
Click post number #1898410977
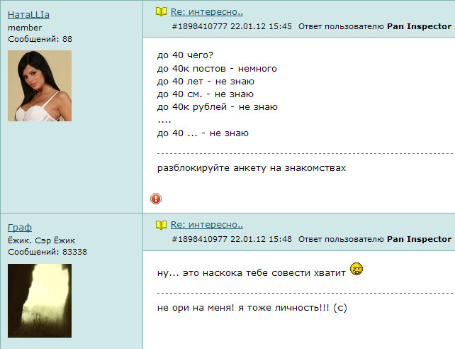point(200,239)
